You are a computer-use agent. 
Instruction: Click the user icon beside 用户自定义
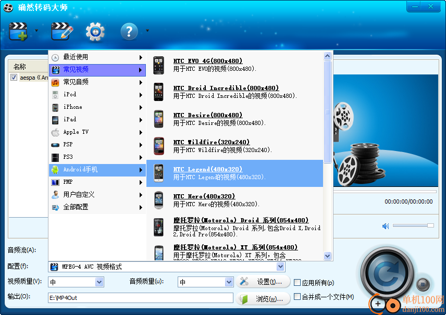[55, 195]
